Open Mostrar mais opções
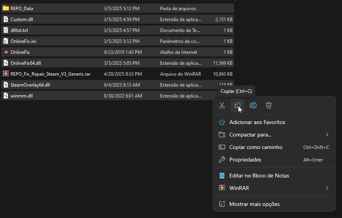Viewport: 342px width, 218px height. 254,204
